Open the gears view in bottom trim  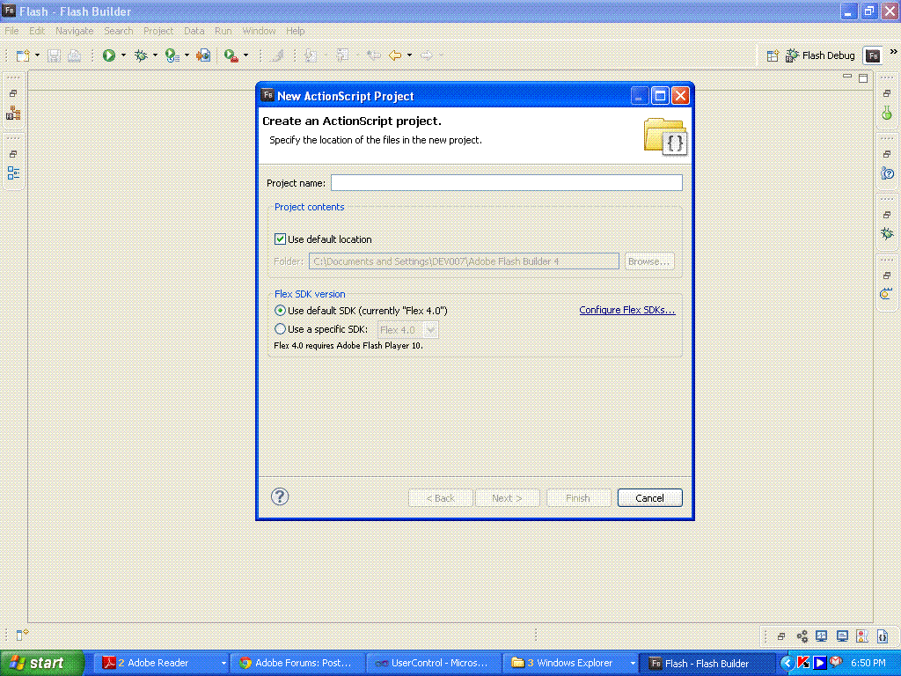(x=802, y=636)
